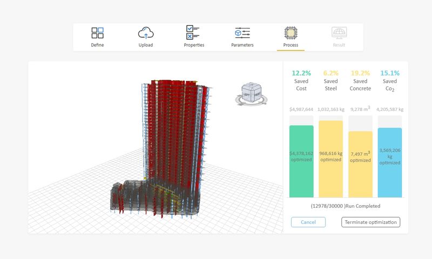The height and width of the screenshot is (259, 432).
Task: Click the orbit ring under view cube
Action: tap(251, 101)
